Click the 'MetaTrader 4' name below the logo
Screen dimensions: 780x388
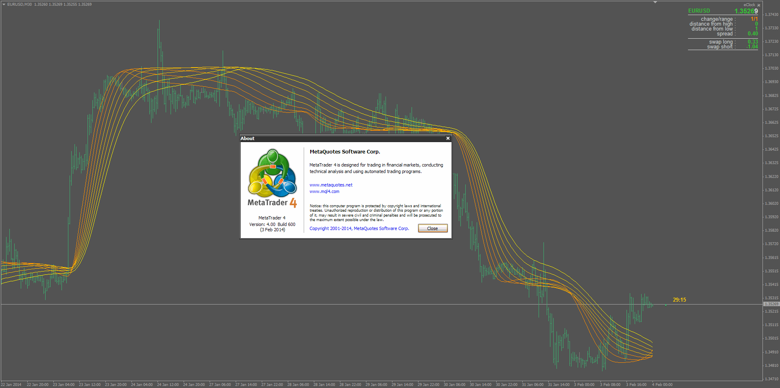pos(272,218)
